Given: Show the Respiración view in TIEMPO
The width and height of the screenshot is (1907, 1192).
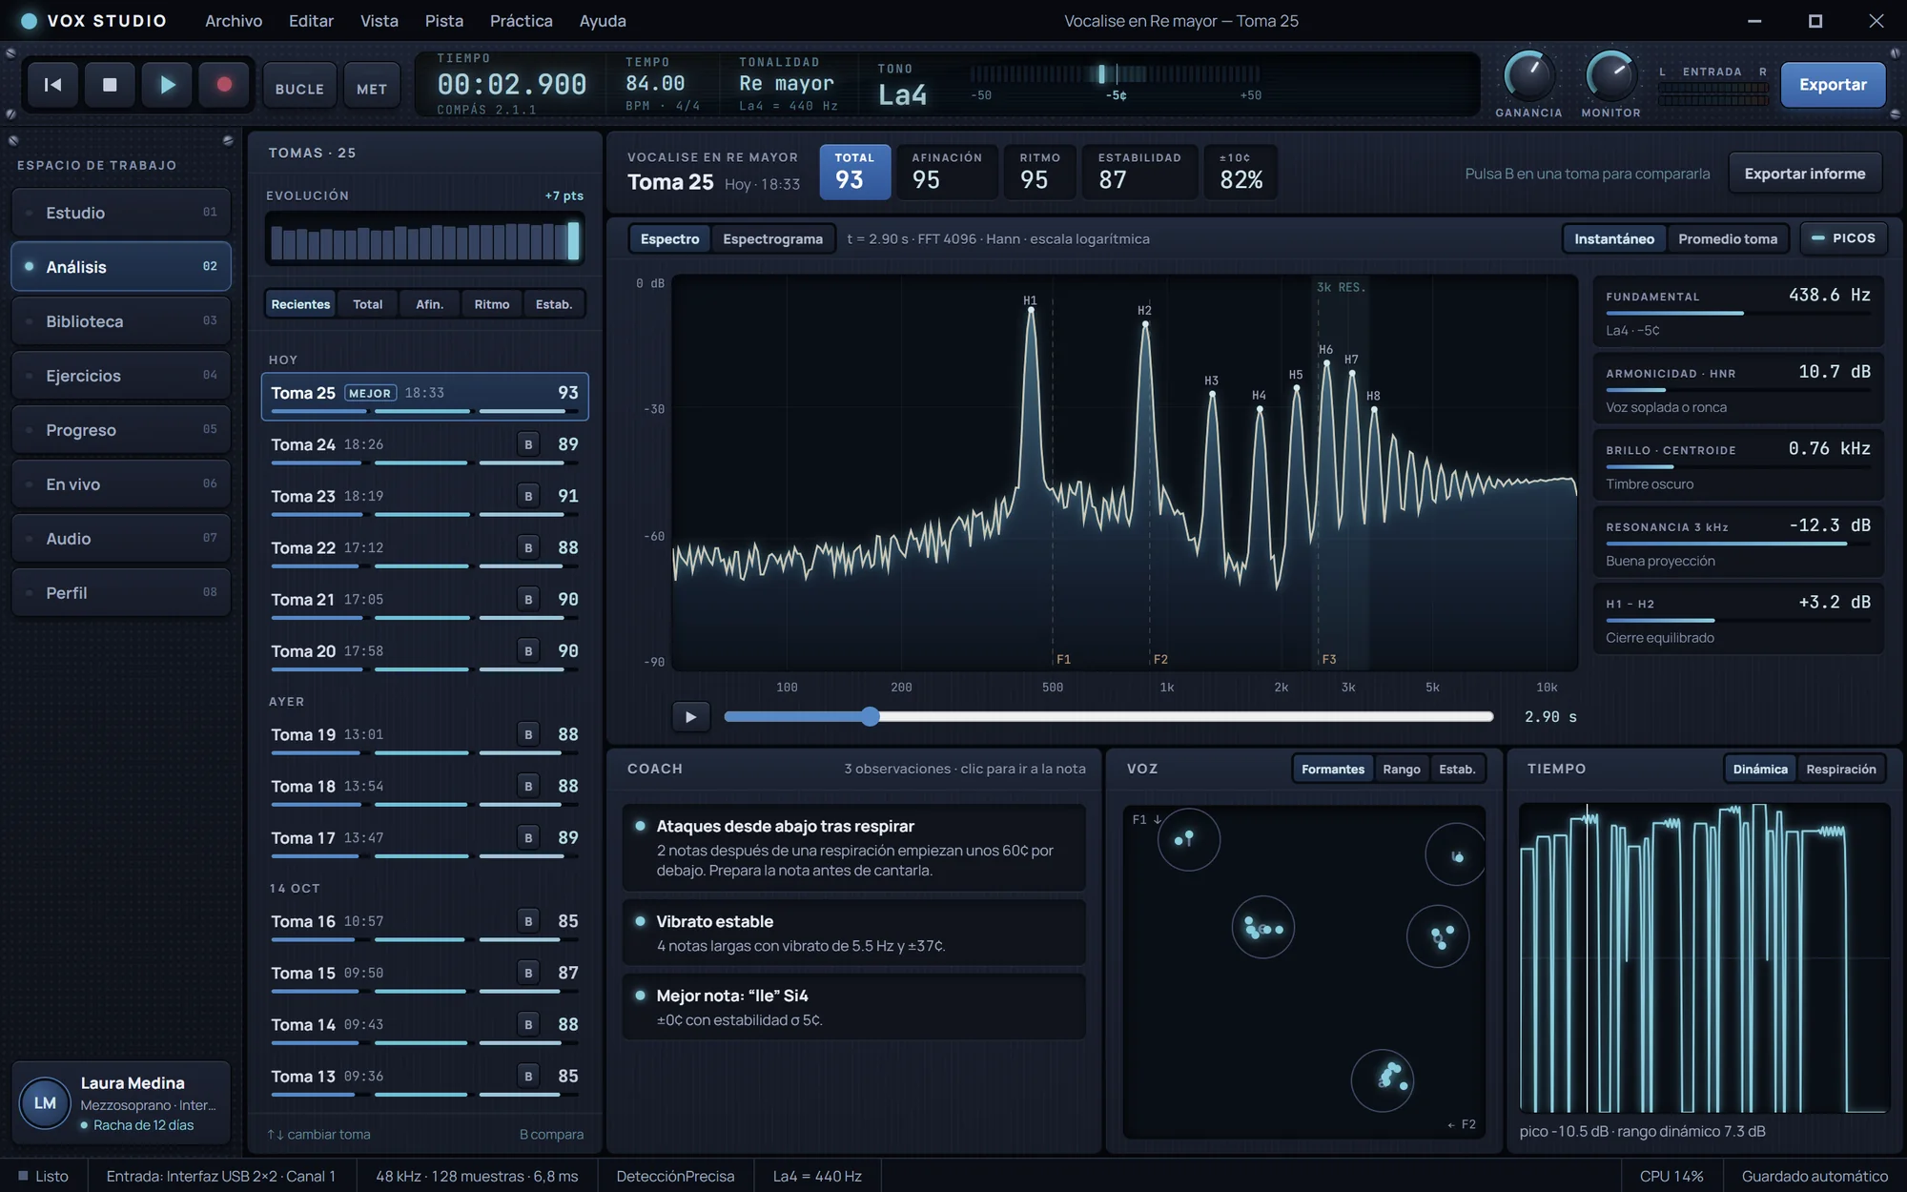Looking at the screenshot, I should coord(1840,769).
